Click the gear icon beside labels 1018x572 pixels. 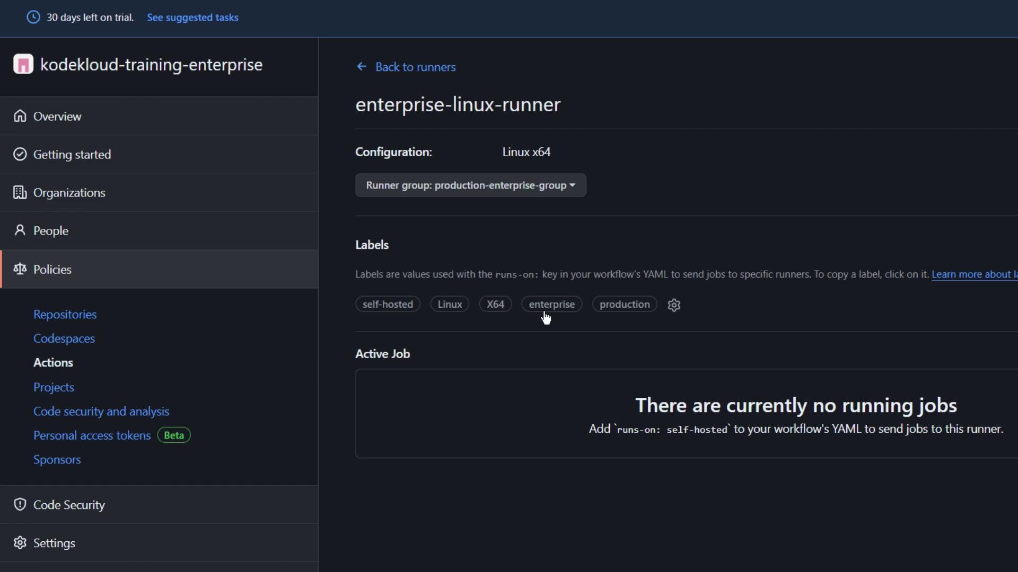674,305
